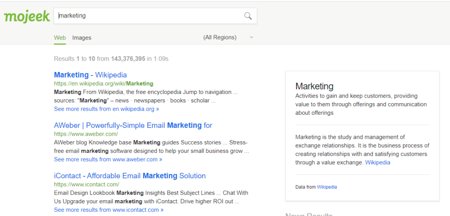See more results from www.icontact.com
The height and width of the screenshot is (216, 450).
[x=109, y=209]
